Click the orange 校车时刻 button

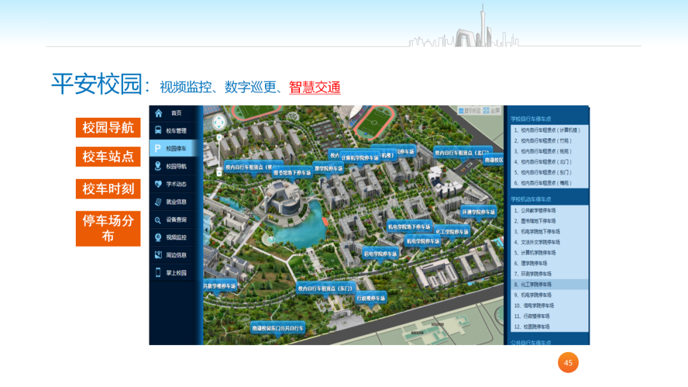pos(108,189)
